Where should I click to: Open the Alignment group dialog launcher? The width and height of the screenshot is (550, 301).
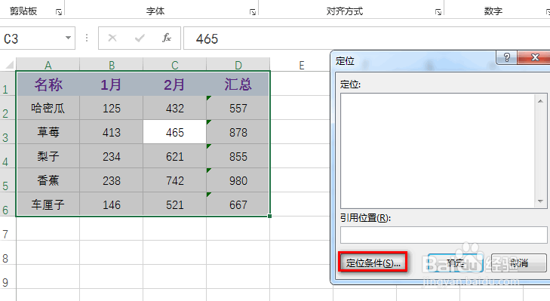click(438, 12)
